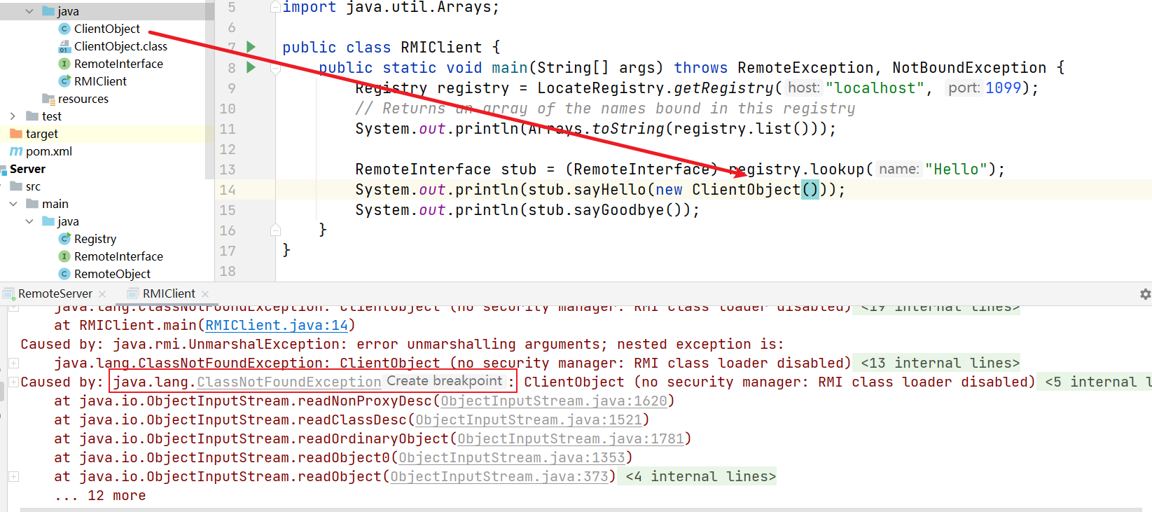Click the orange target folder icon
Image resolution: width=1152 pixels, height=512 pixels.
click(x=16, y=134)
